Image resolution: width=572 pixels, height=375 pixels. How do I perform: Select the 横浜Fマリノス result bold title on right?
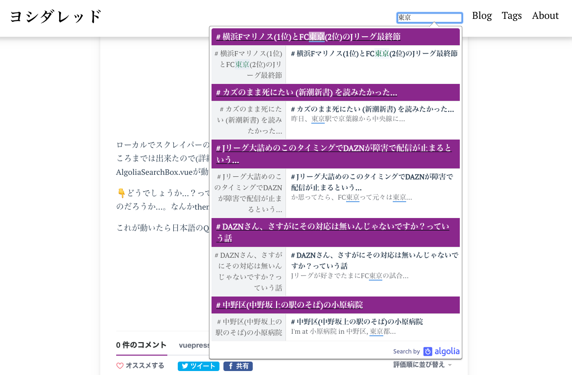click(374, 54)
